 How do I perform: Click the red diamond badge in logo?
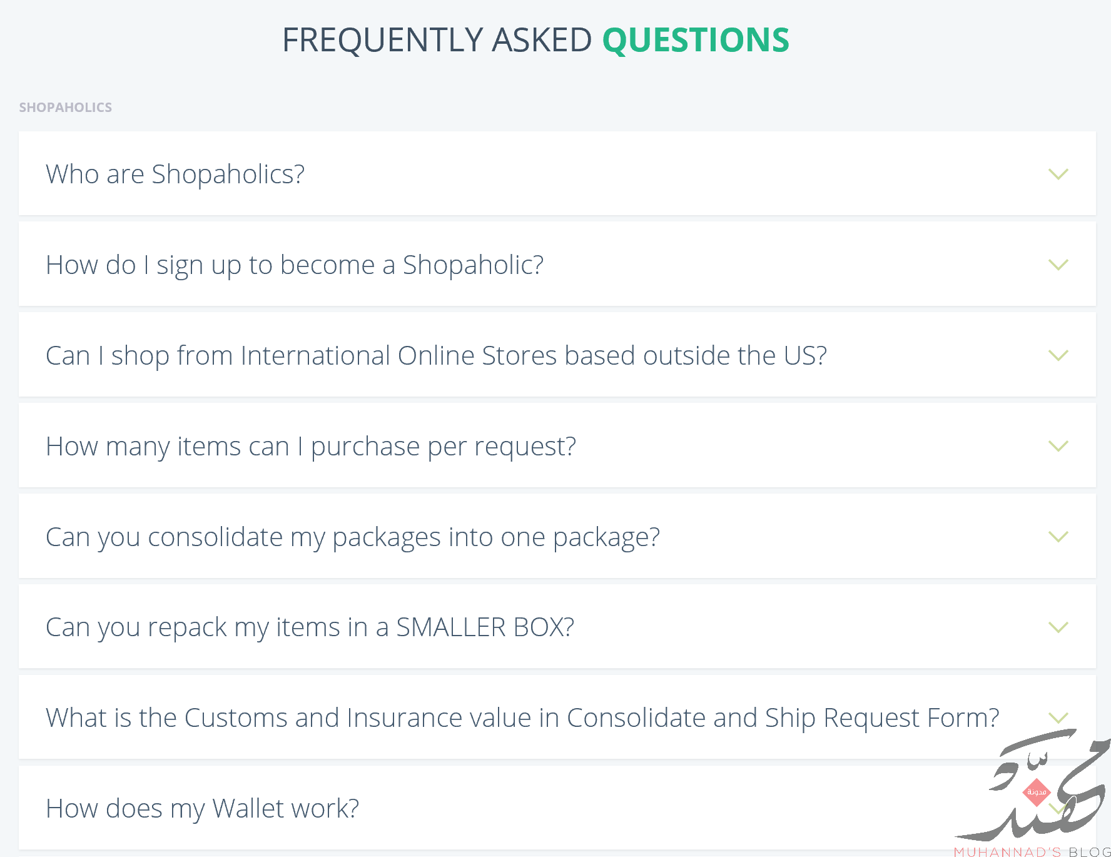pyautogui.click(x=1037, y=792)
